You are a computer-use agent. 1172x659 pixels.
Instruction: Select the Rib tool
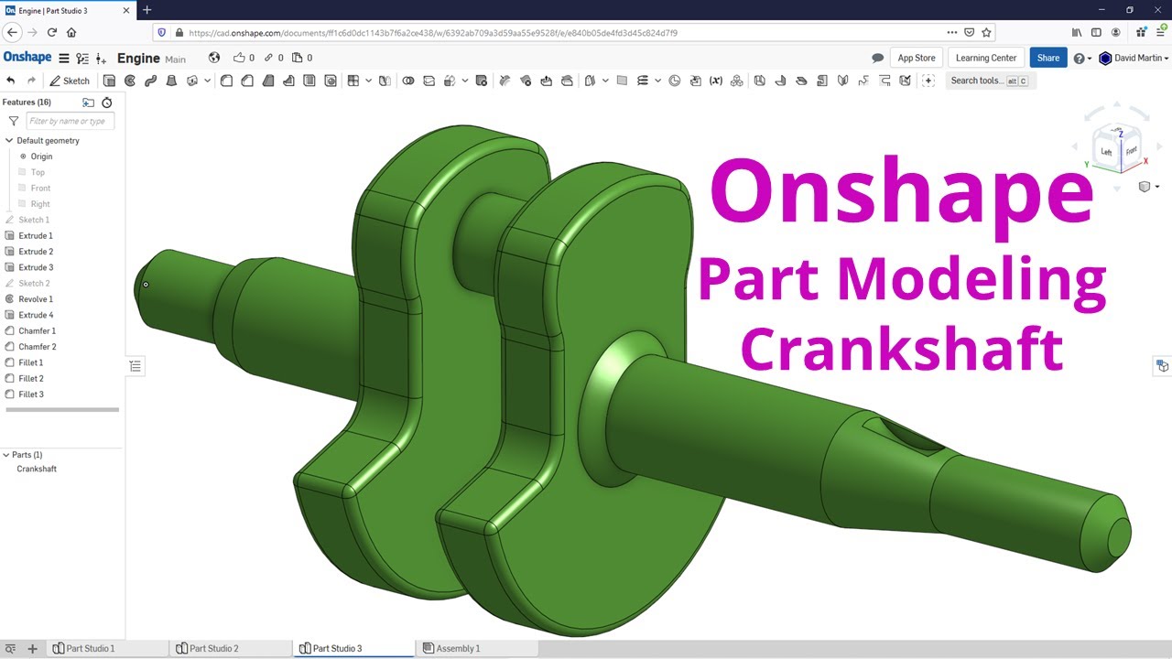pos(289,81)
